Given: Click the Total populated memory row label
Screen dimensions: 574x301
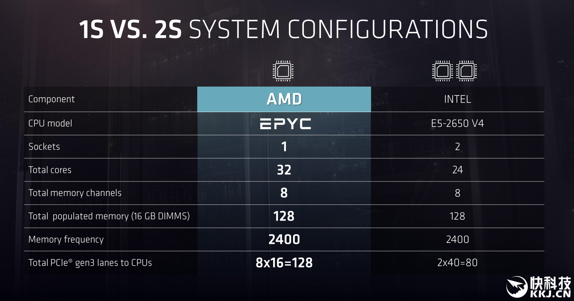Looking at the screenshot, I should (109, 216).
